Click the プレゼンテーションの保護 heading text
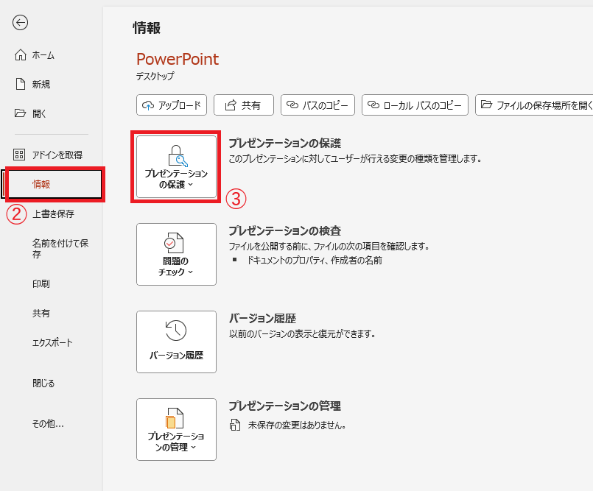Viewport: 593px width, 491px height. [285, 143]
